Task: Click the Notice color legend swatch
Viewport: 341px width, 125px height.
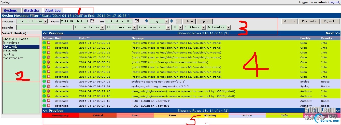Action: [x=247, y=115]
